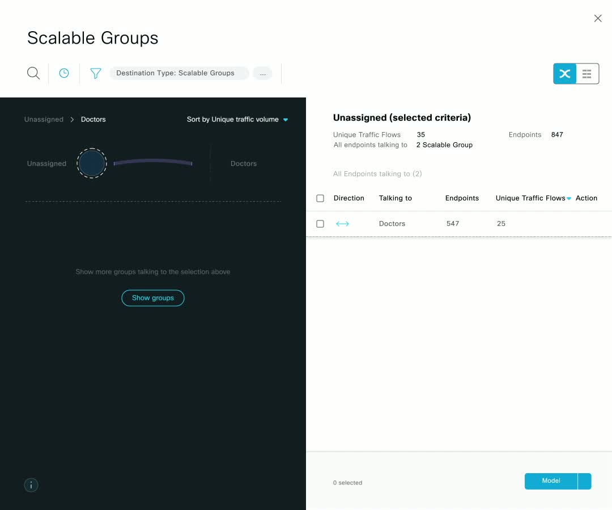Click the 35 Unique Traffic Flows summary value
Viewport: 612px width, 510px height.
coord(420,135)
